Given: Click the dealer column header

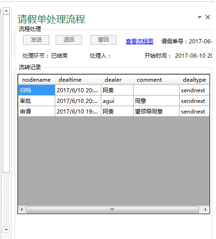Looking at the screenshot, I should click(x=117, y=80).
